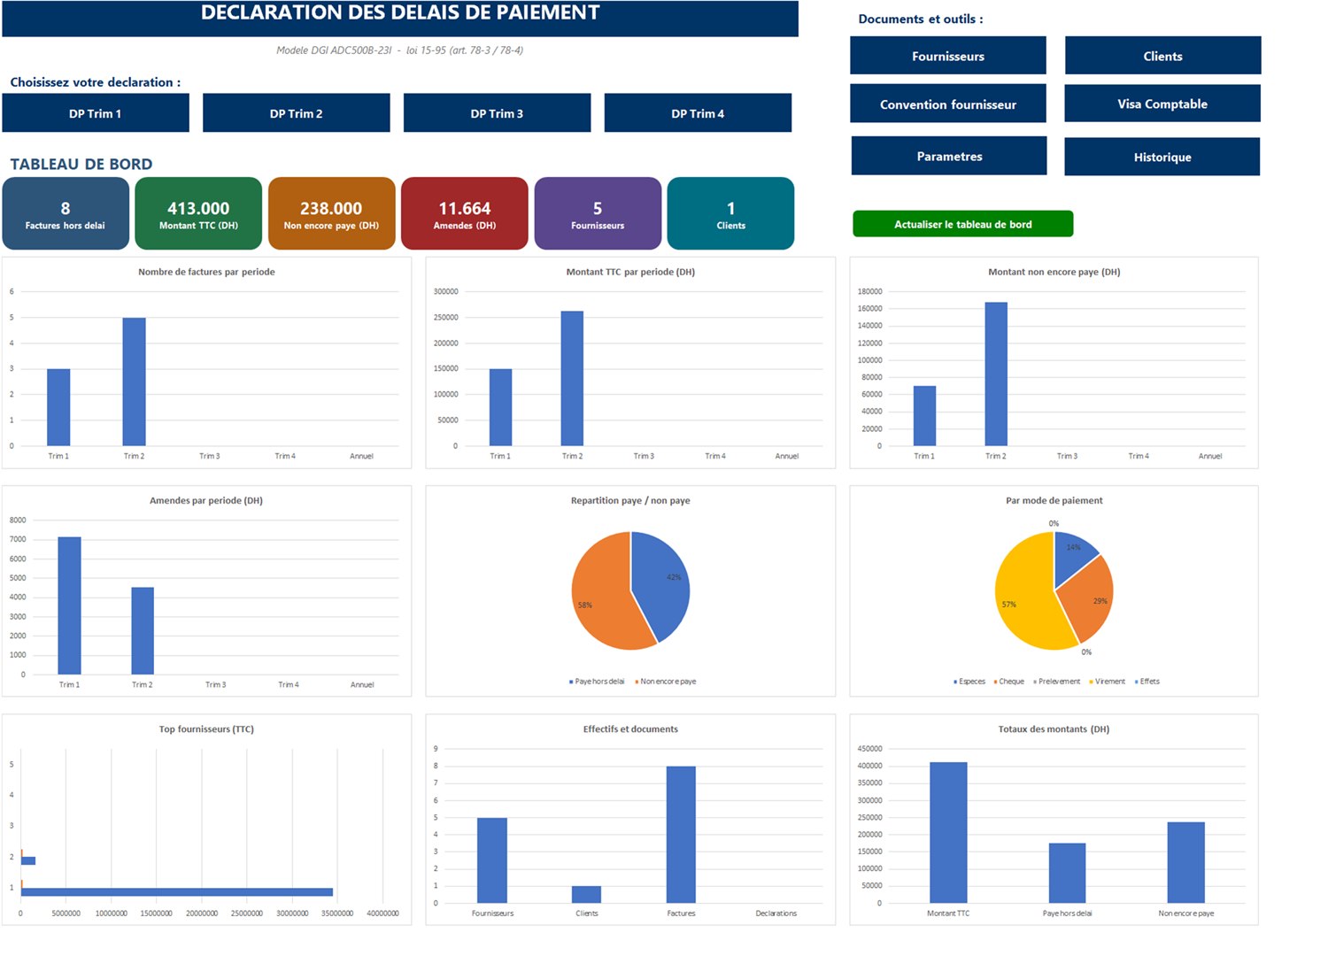The image size is (1328, 956).
Task: View the Historique button
Action: 1162,157
